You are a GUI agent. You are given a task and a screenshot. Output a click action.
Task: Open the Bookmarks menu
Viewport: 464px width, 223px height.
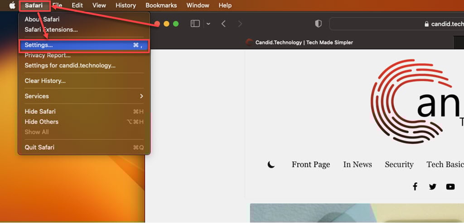click(161, 5)
